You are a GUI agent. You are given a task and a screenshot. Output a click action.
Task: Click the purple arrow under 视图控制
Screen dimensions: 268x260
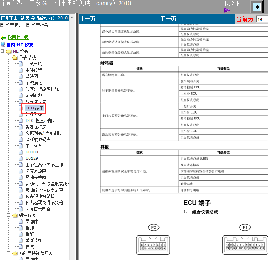[x=227, y=10]
